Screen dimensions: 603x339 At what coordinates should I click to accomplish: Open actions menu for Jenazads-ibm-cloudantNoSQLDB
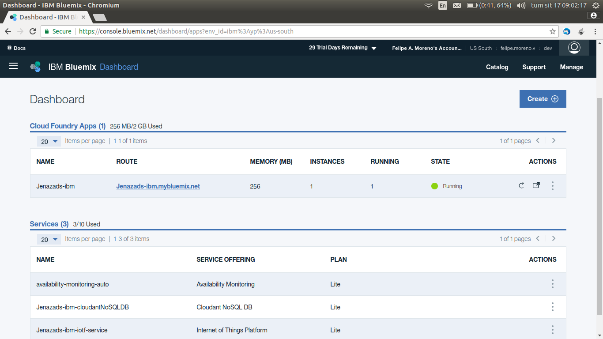click(x=552, y=307)
